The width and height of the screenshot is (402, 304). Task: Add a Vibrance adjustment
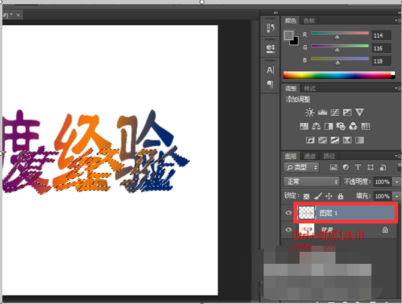(x=359, y=112)
